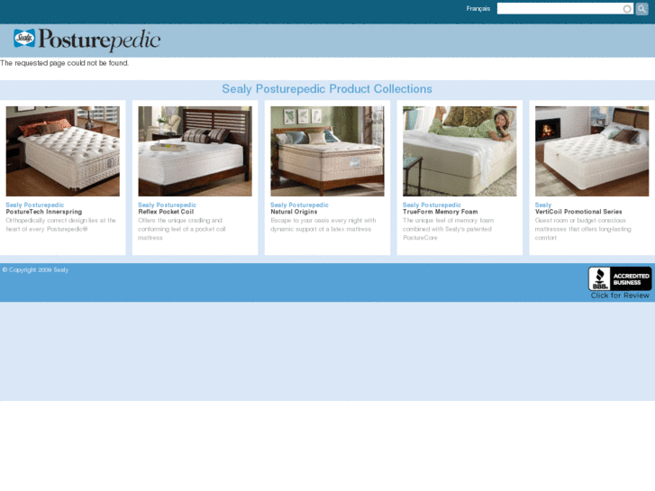
Task: Open the TrueForm Memory Foam image
Action: [459, 151]
